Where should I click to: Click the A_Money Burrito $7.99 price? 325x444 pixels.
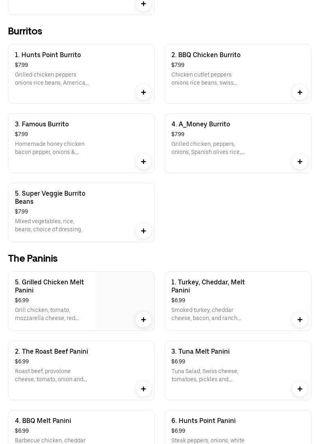pyautogui.click(x=178, y=134)
